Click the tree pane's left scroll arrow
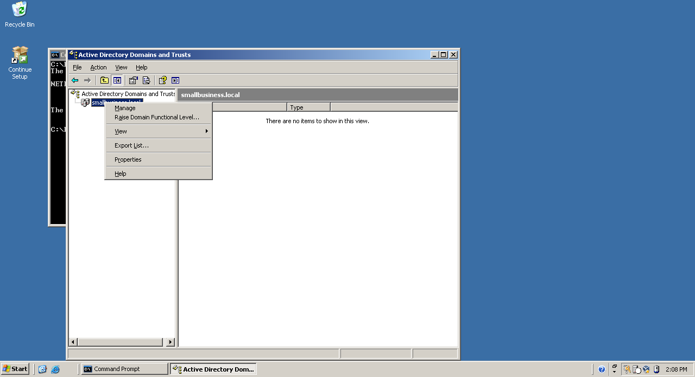This screenshot has width=695, height=377. pyautogui.click(x=73, y=342)
